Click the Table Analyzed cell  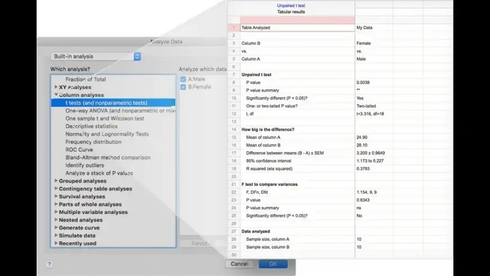[297, 28]
